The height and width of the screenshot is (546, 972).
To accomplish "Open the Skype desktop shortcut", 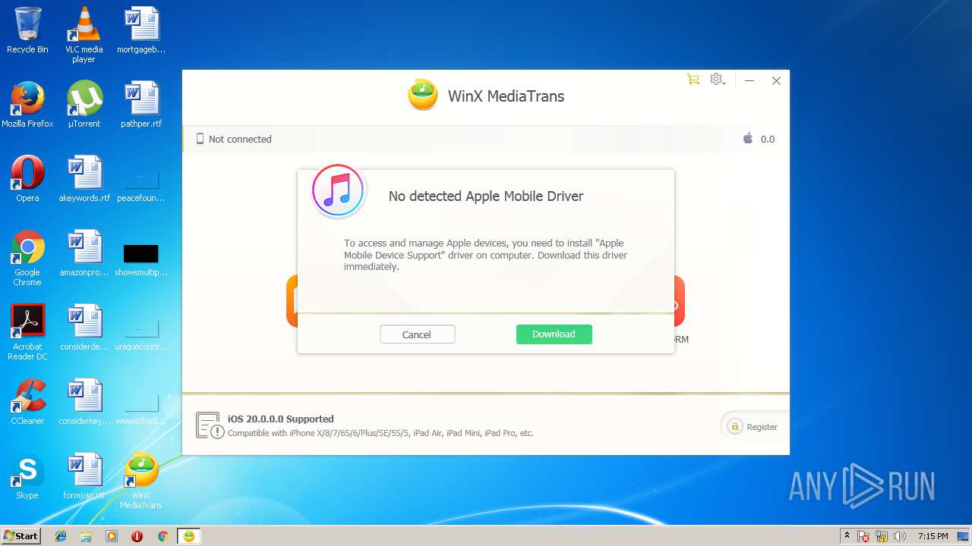I will coord(27,476).
